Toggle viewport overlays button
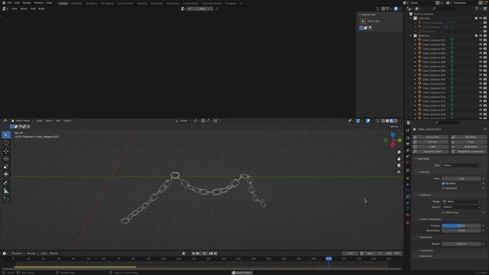This screenshot has height=275, width=489. (x=368, y=121)
